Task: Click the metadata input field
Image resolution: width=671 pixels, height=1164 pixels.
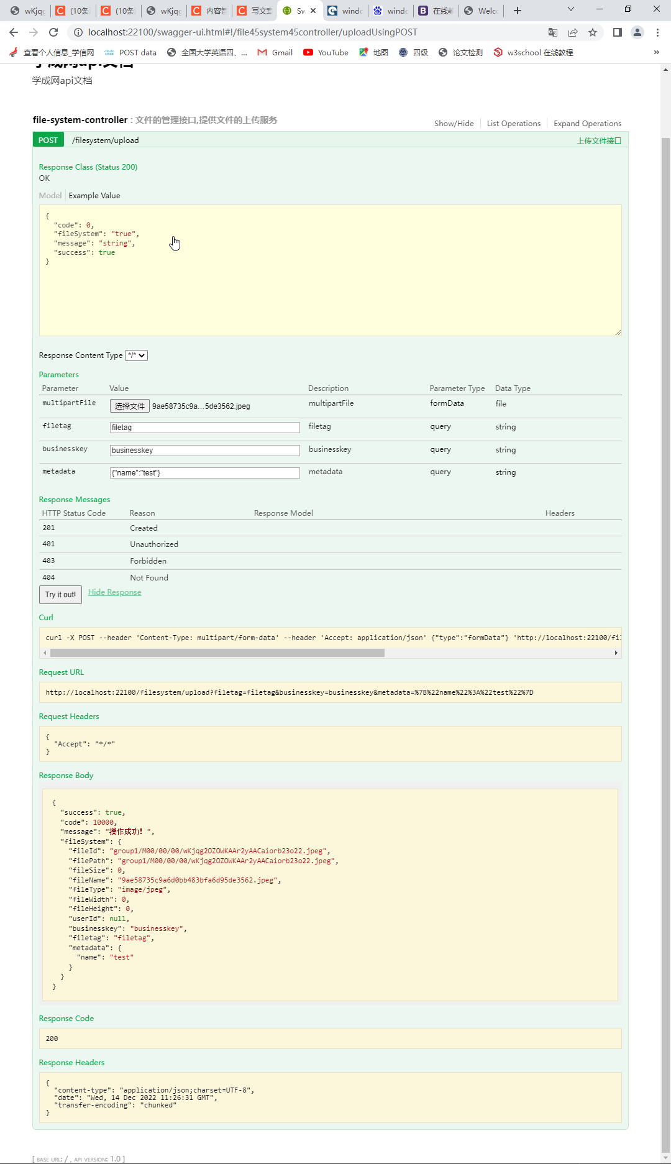Action: tap(204, 473)
